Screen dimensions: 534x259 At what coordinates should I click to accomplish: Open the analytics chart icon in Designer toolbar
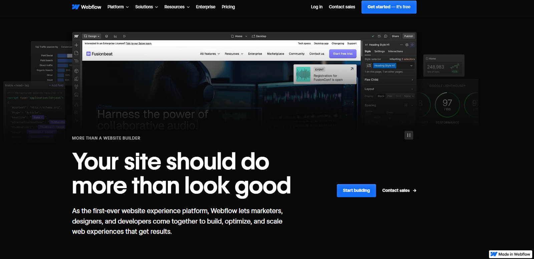115,36
